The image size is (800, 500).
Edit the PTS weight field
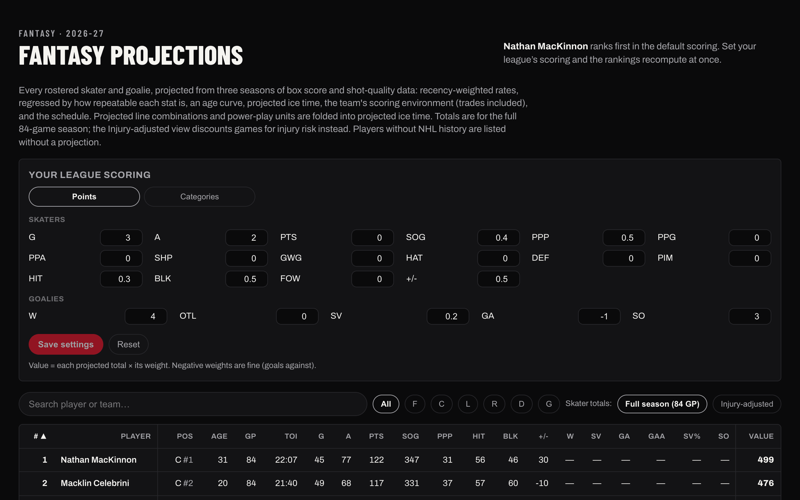[x=372, y=238]
